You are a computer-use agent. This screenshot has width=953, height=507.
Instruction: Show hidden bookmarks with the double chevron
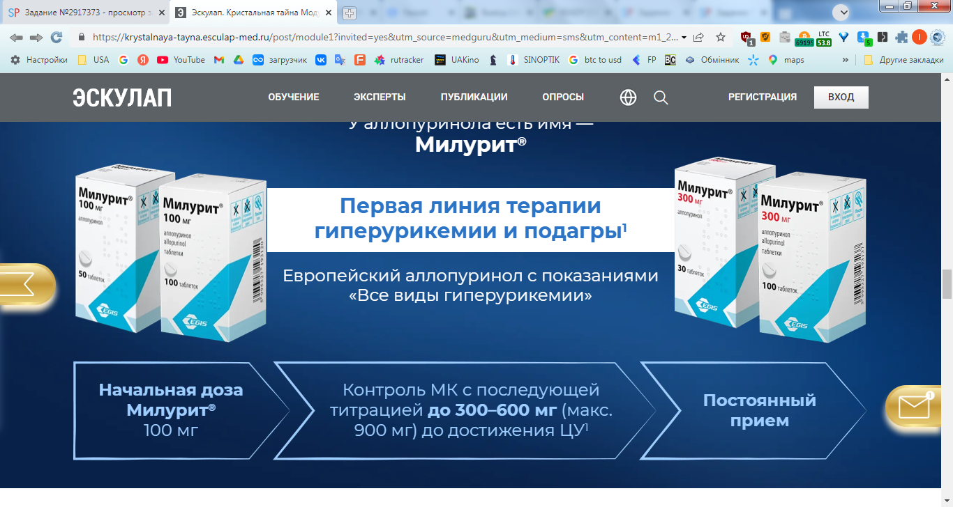[846, 60]
